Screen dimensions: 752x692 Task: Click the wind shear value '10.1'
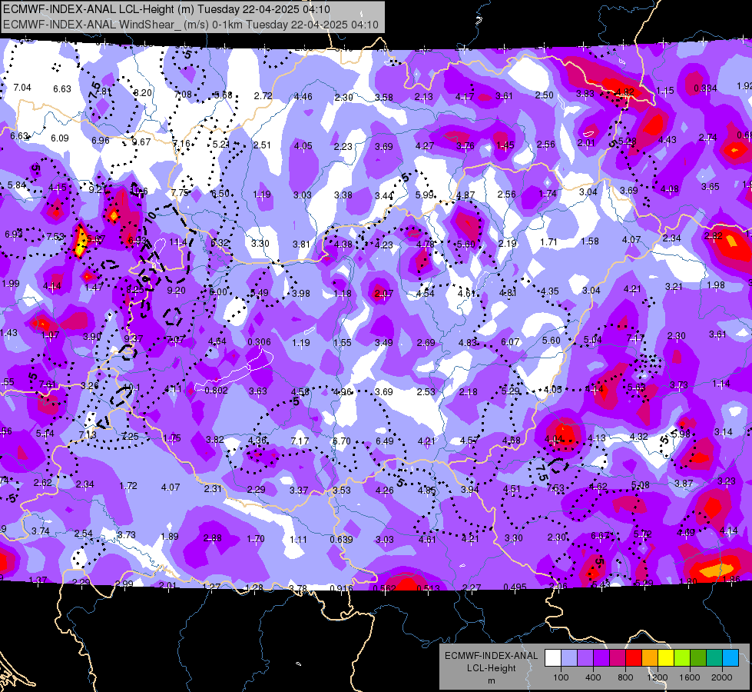click(x=131, y=387)
